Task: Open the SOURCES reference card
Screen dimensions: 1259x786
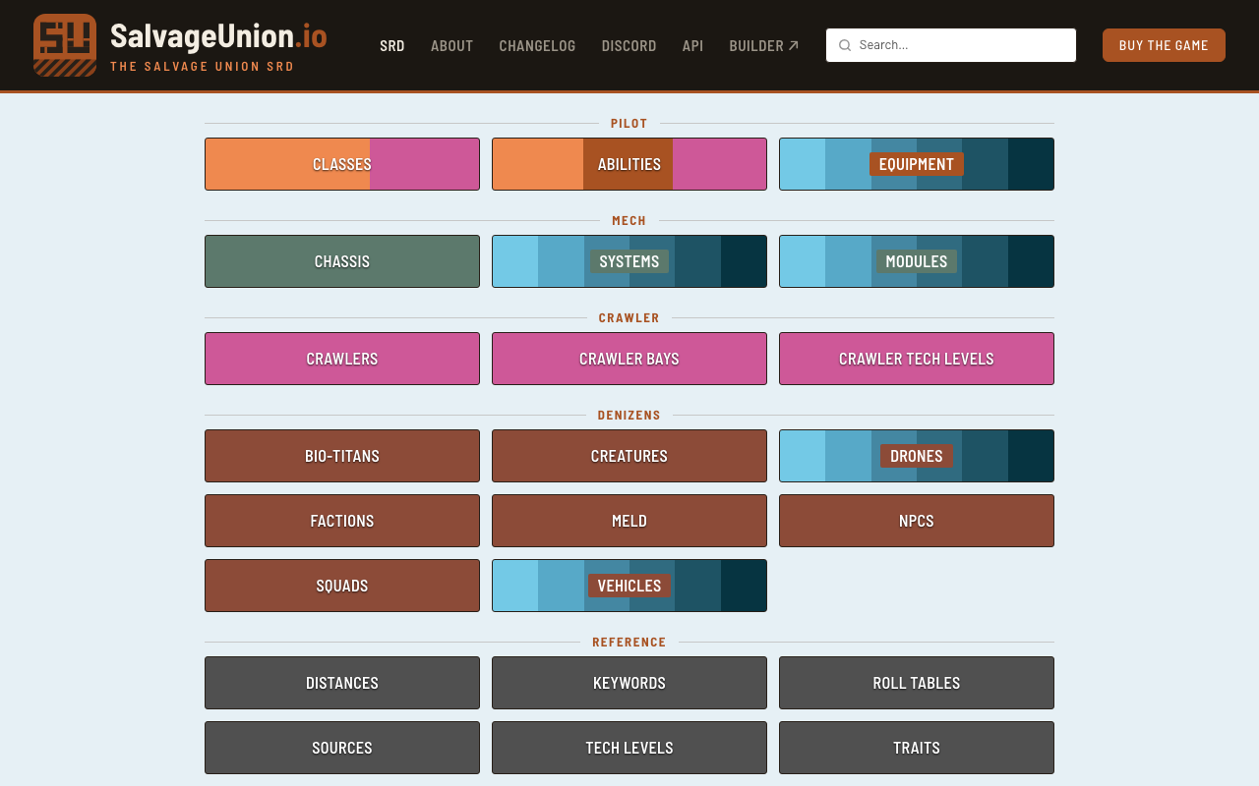Action: [342, 748]
